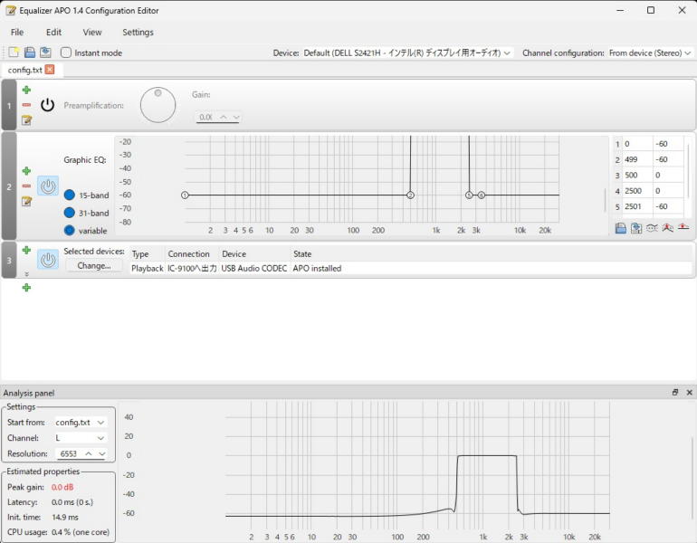The image size is (697, 543).
Task: Click the Normalize response icon under EQ table
Action: (x=683, y=228)
